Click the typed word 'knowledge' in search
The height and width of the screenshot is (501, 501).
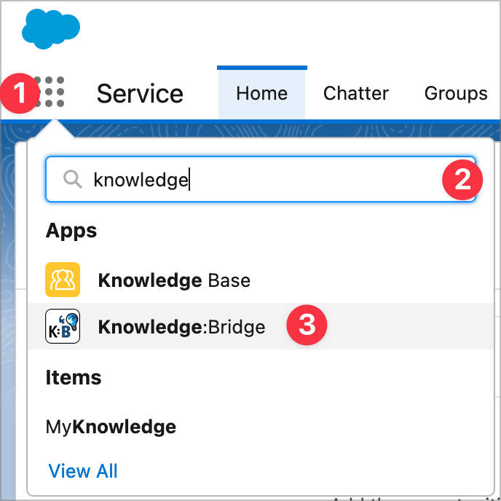[141, 179]
